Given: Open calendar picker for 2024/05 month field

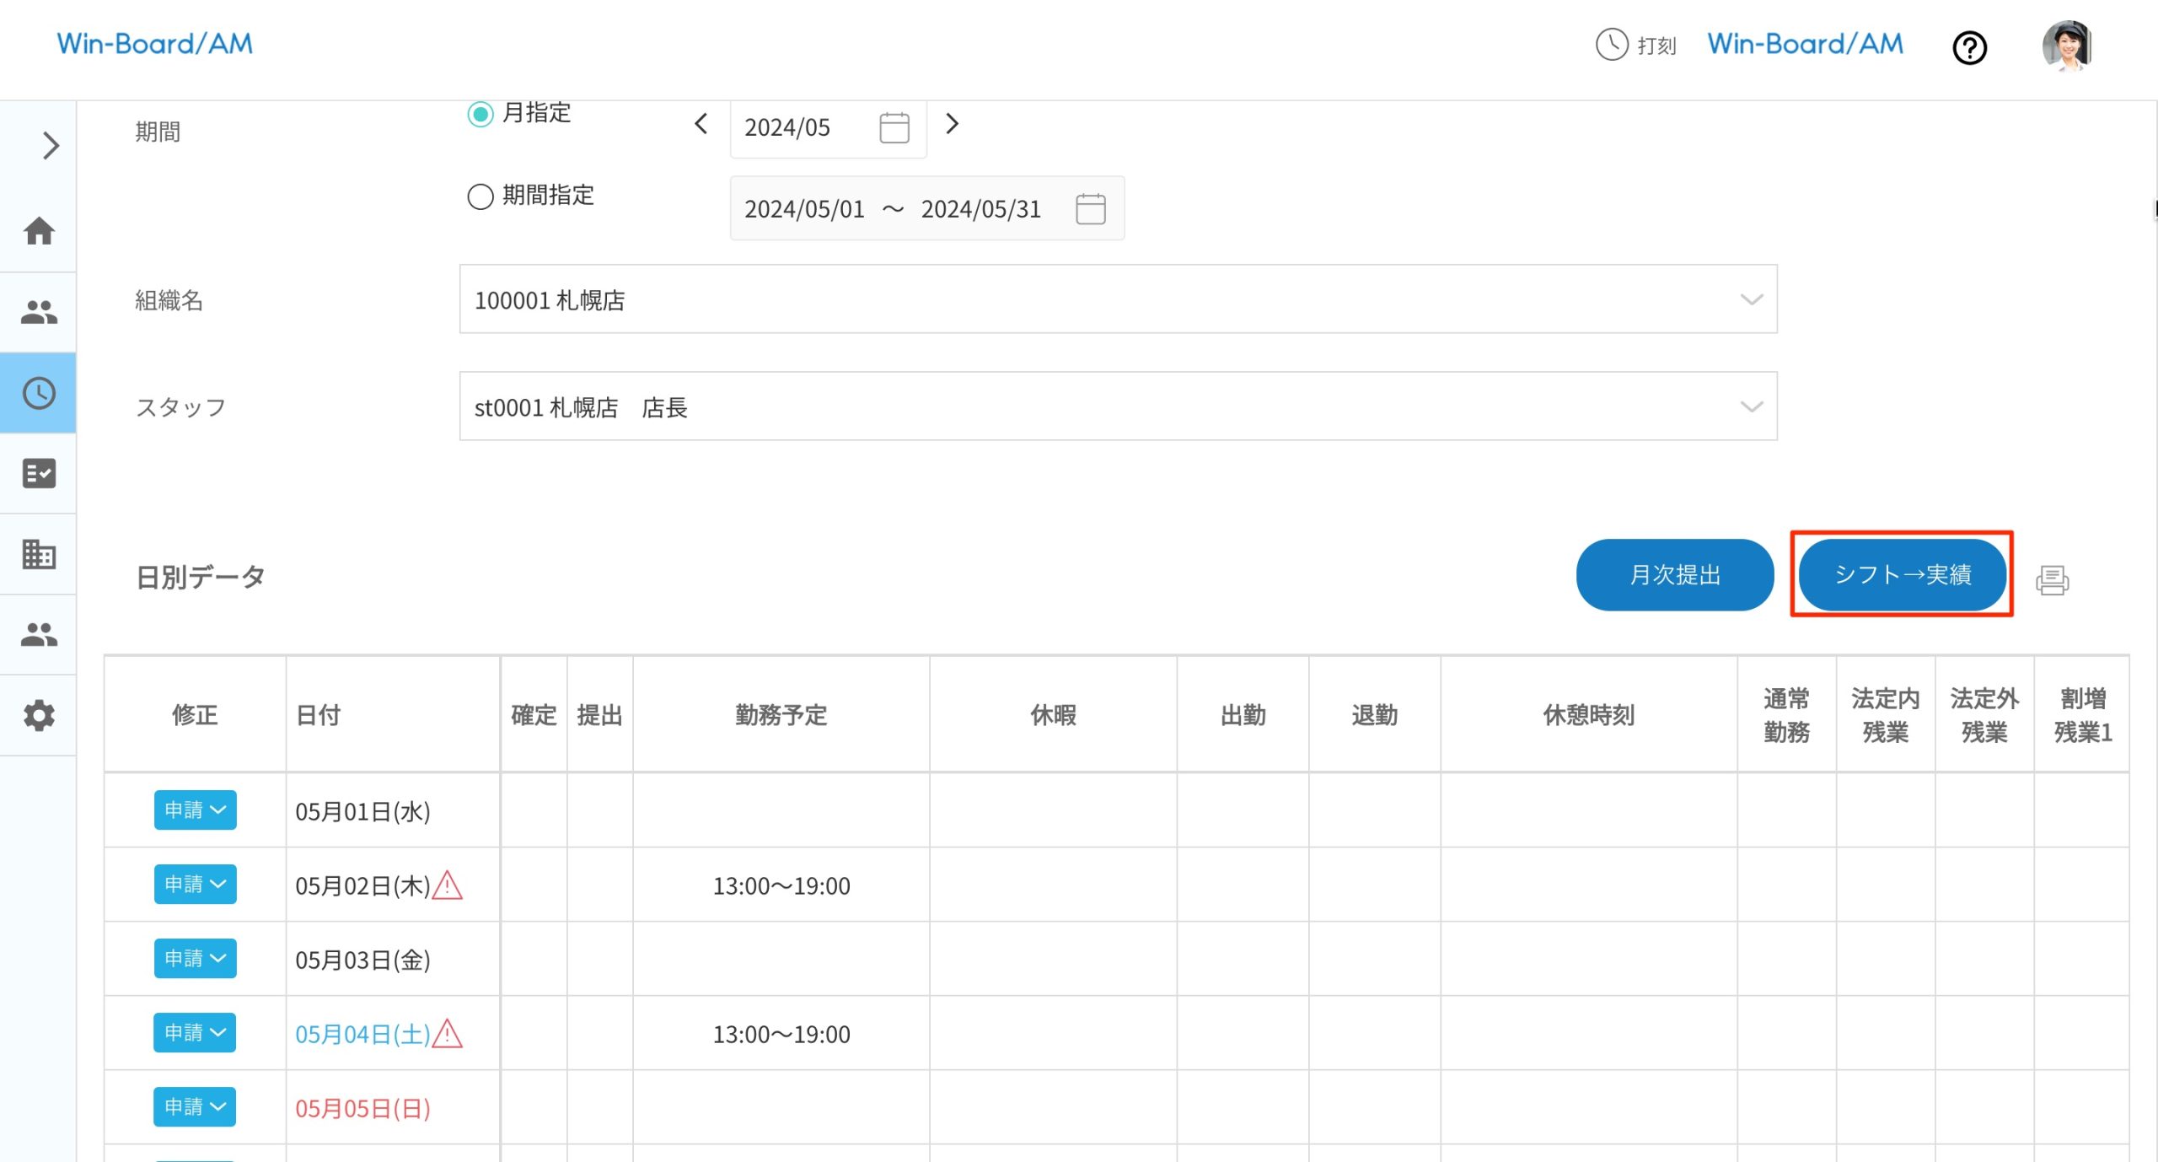Looking at the screenshot, I should 894,127.
